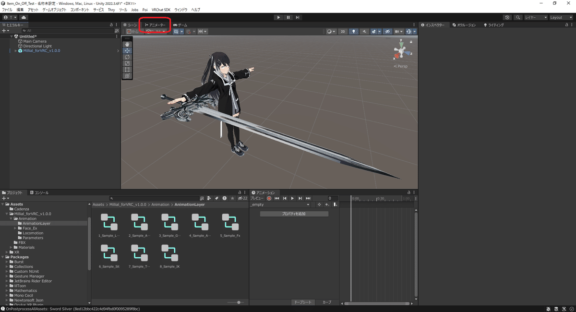Toggle Persp projection label in scene
This screenshot has width=576, height=312.
coord(401,66)
